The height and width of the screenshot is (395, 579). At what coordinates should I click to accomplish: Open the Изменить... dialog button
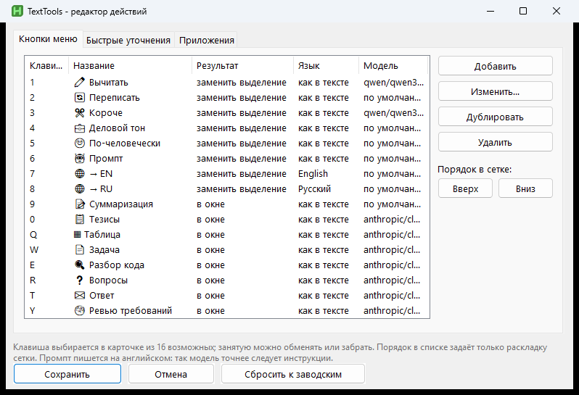[x=495, y=91]
